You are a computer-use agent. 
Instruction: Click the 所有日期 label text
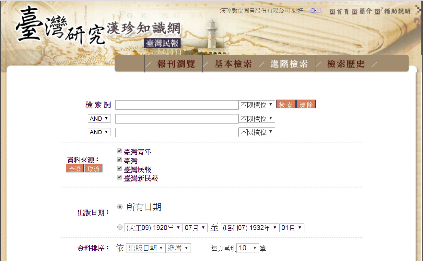144,207
